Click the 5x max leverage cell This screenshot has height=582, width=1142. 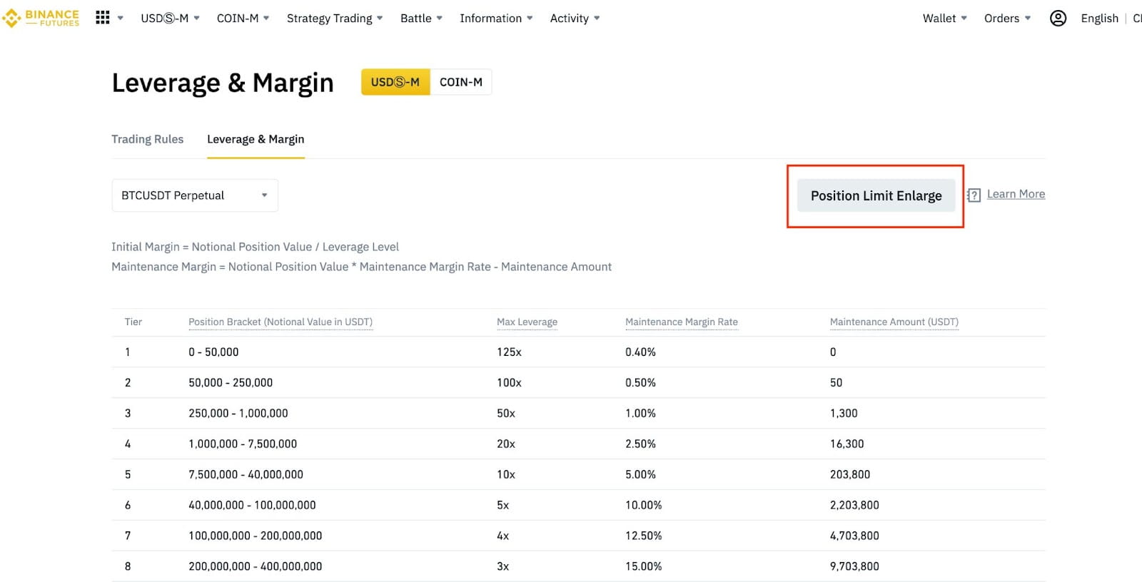[502, 506]
